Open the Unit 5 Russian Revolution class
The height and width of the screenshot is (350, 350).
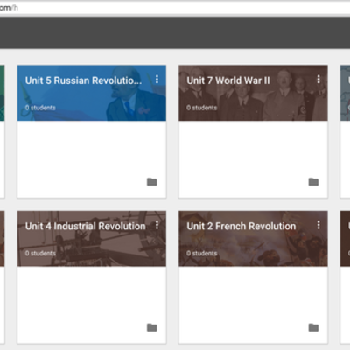(83, 80)
